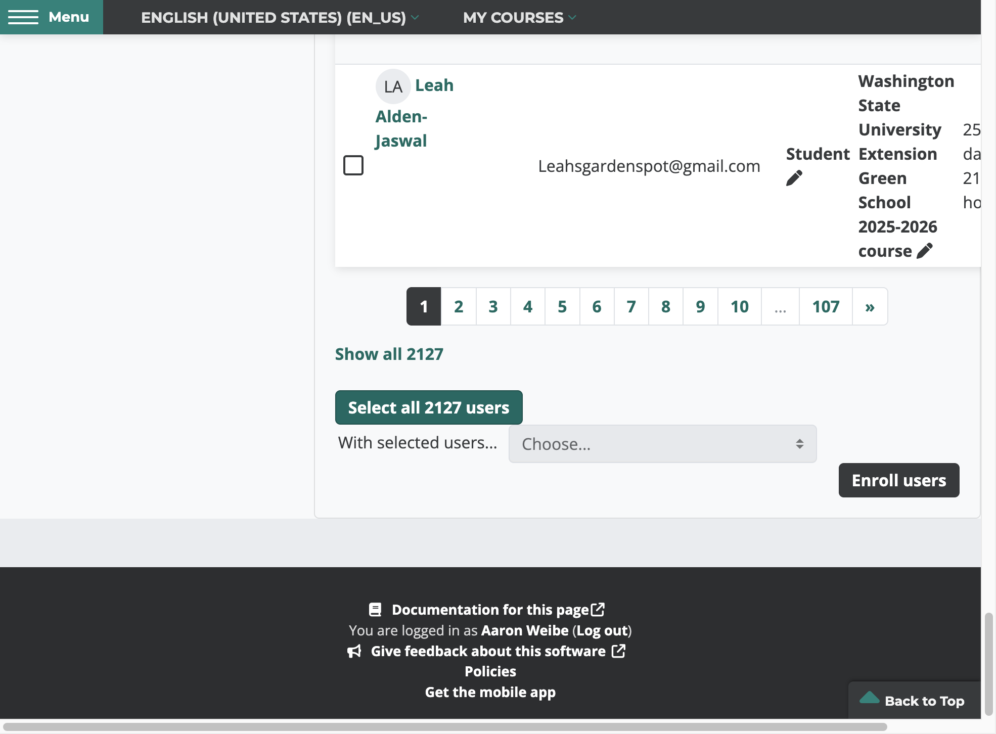This screenshot has width=996, height=734.
Task: Go to page 5 of participants
Action: pyautogui.click(x=562, y=306)
